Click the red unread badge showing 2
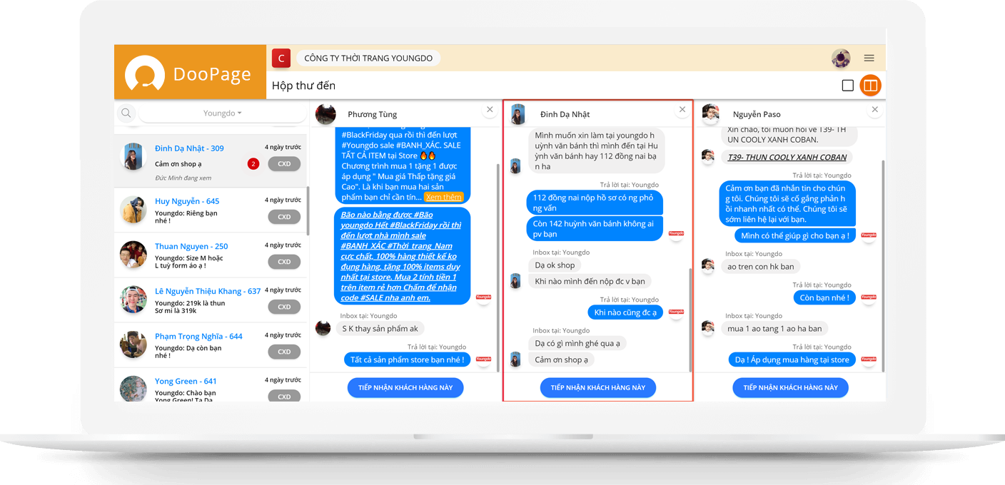The width and height of the screenshot is (1005, 485). 253,164
